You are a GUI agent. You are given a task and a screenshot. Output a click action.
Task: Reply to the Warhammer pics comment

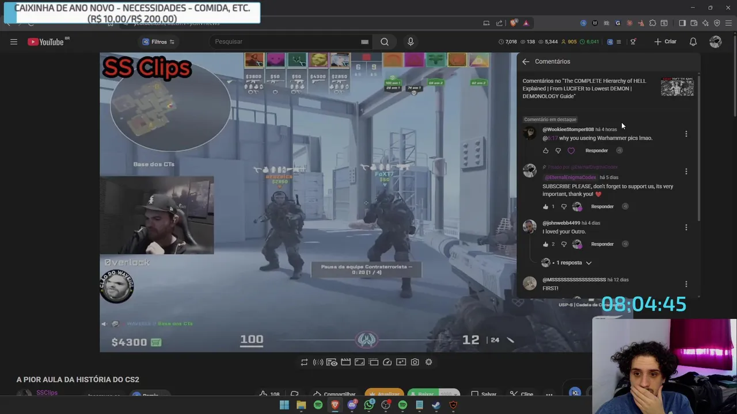tap(597, 151)
